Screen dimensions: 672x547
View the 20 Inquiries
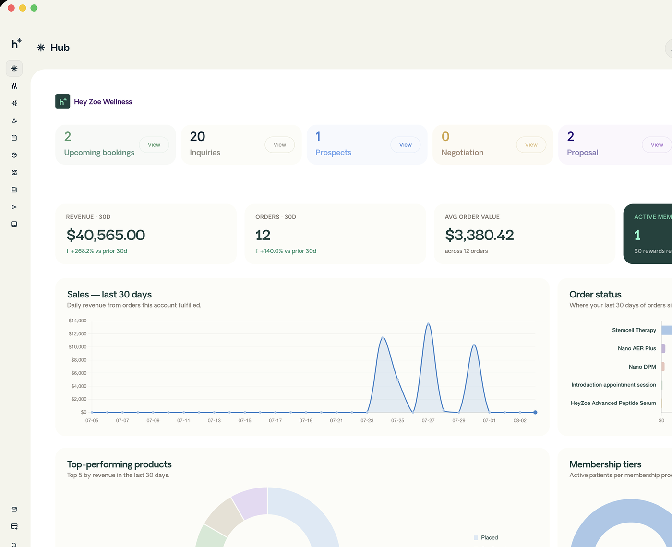coord(280,144)
